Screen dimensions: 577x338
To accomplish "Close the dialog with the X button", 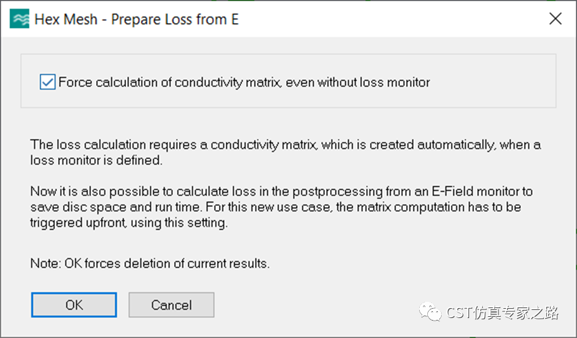I will 555,19.
